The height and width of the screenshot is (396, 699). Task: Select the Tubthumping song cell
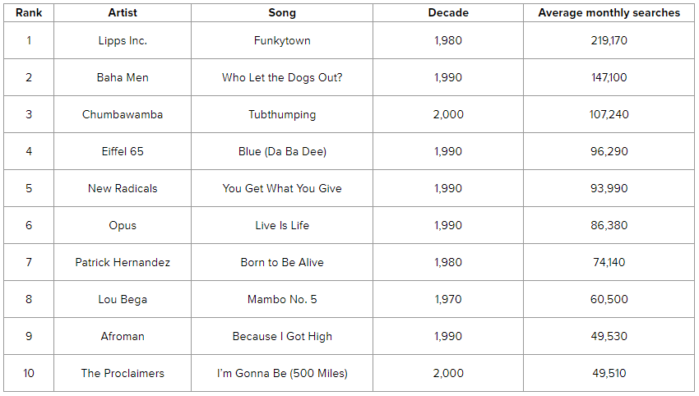pyautogui.click(x=282, y=114)
